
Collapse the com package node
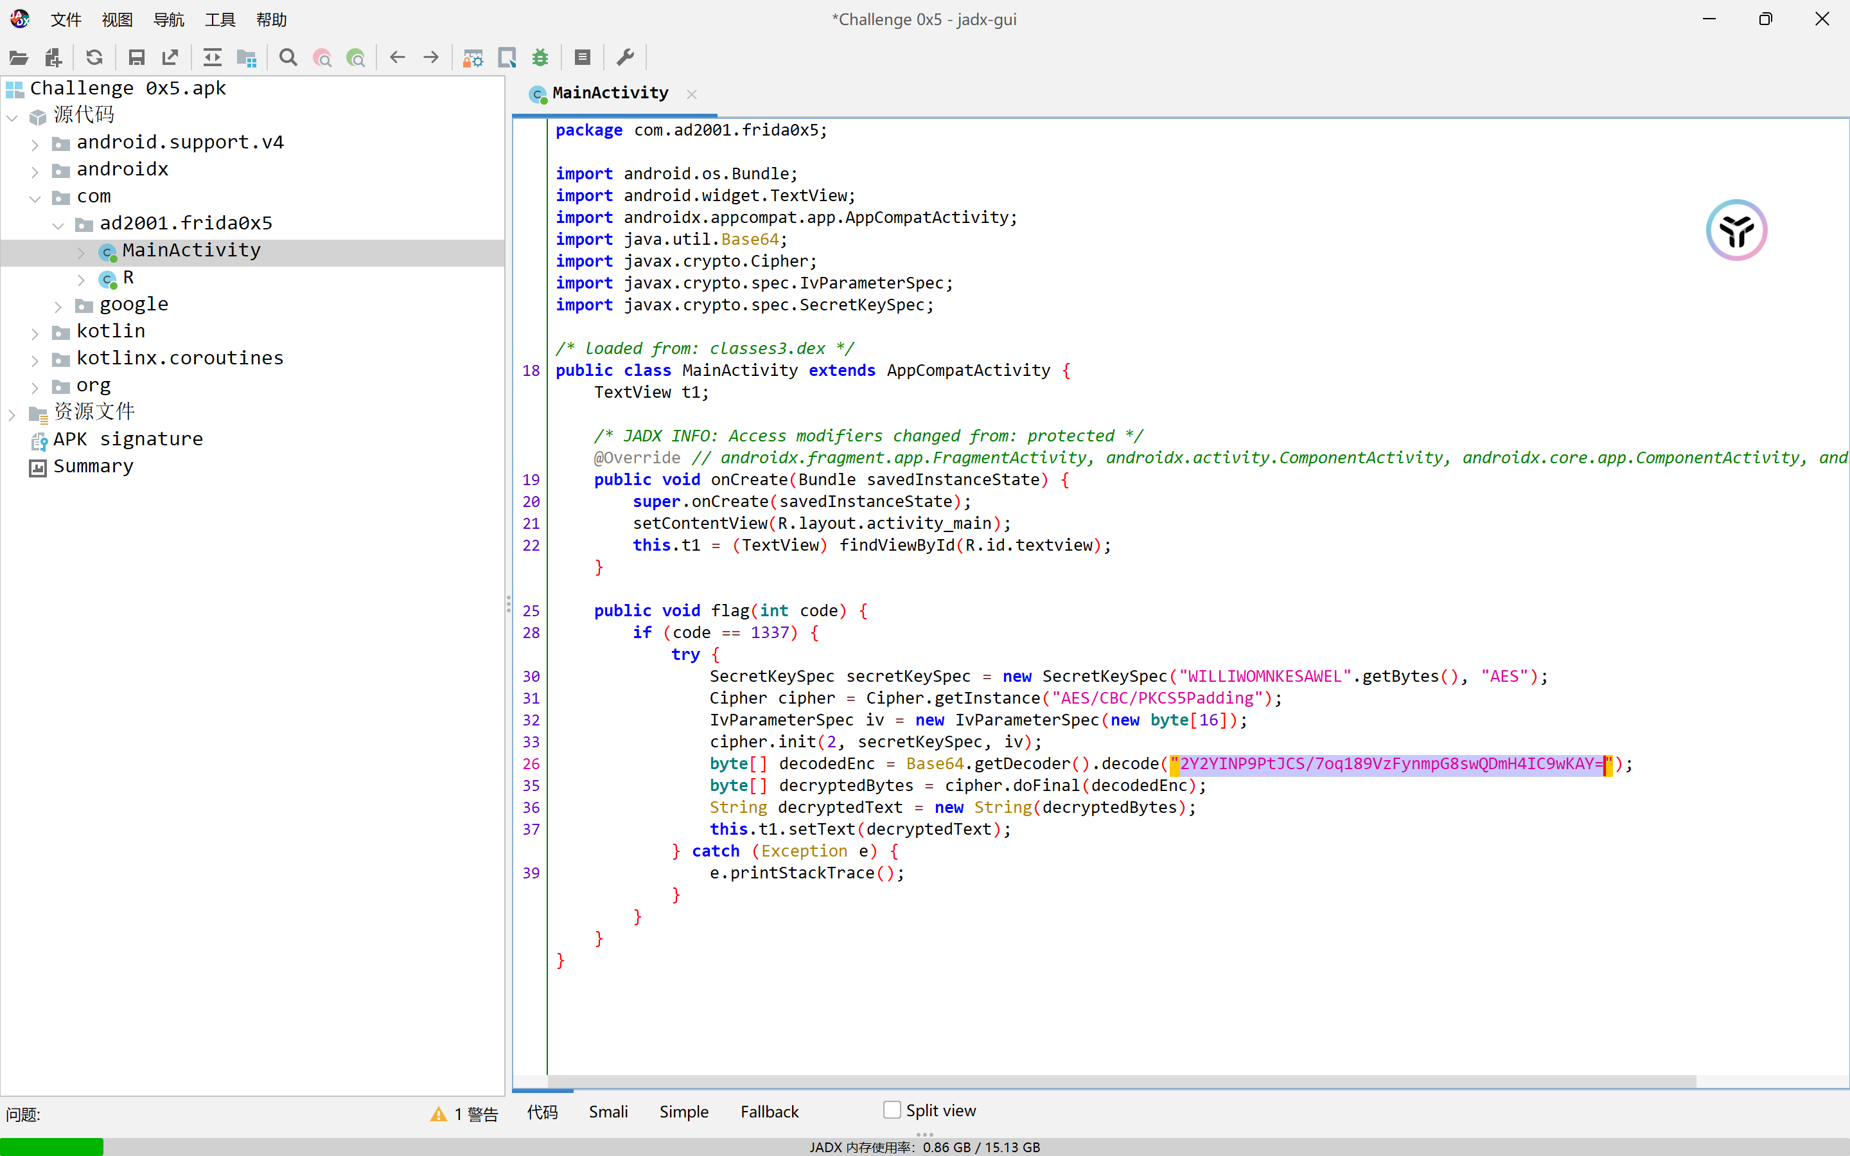pos(35,198)
